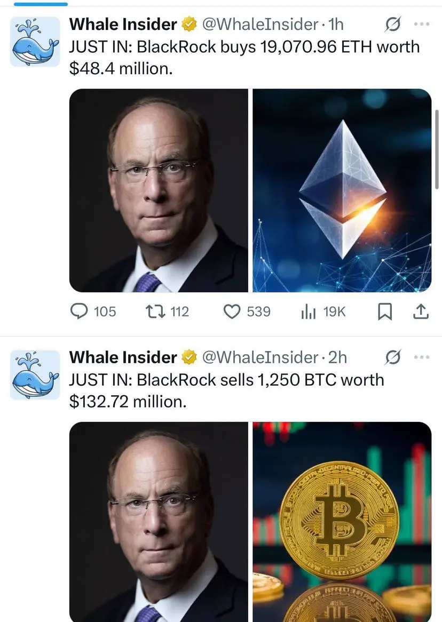Open the BlackRock sells 1,250 BTC tweet text

pyautogui.click(x=226, y=390)
